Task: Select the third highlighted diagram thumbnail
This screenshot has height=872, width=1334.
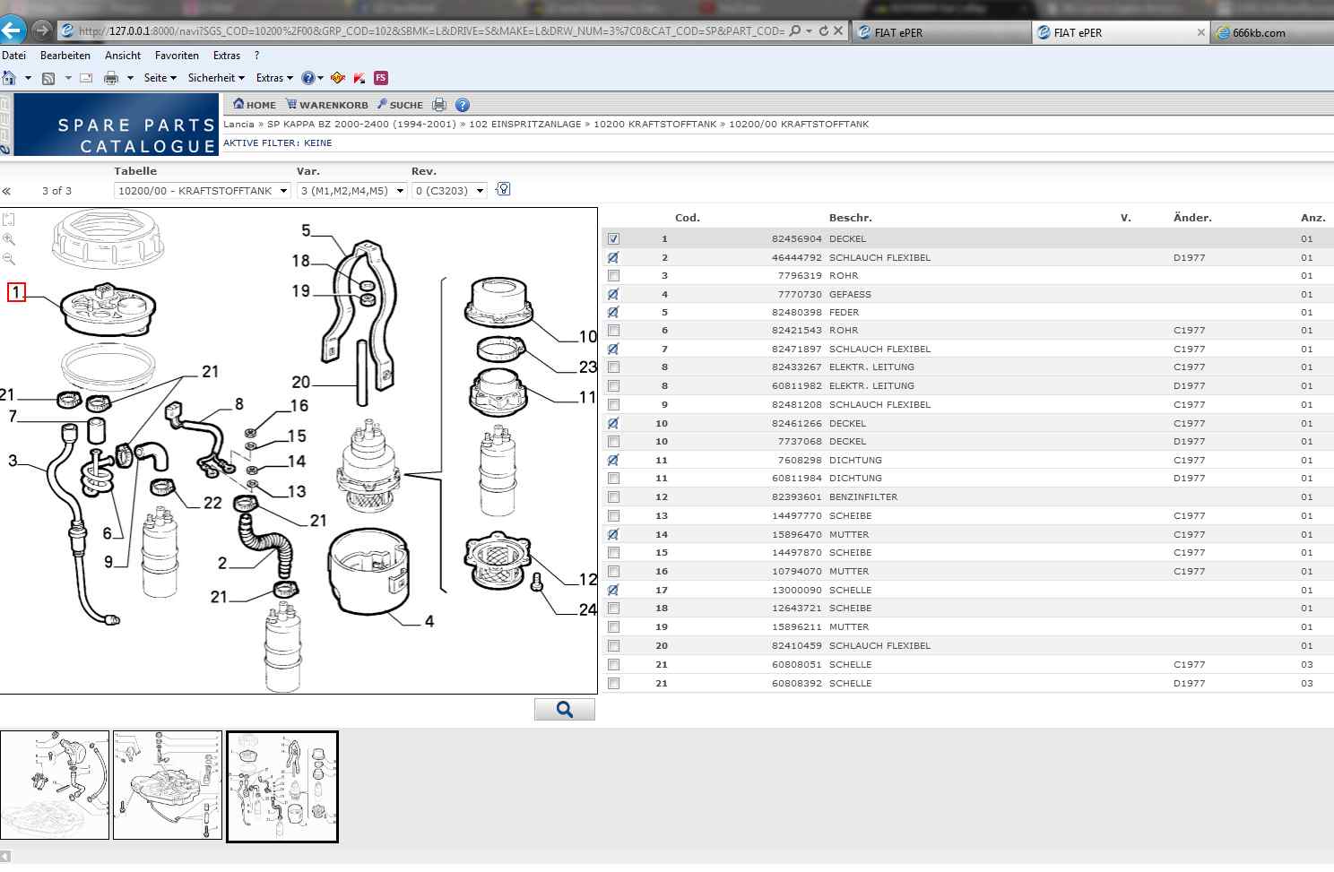Action: [x=282, y=787]
